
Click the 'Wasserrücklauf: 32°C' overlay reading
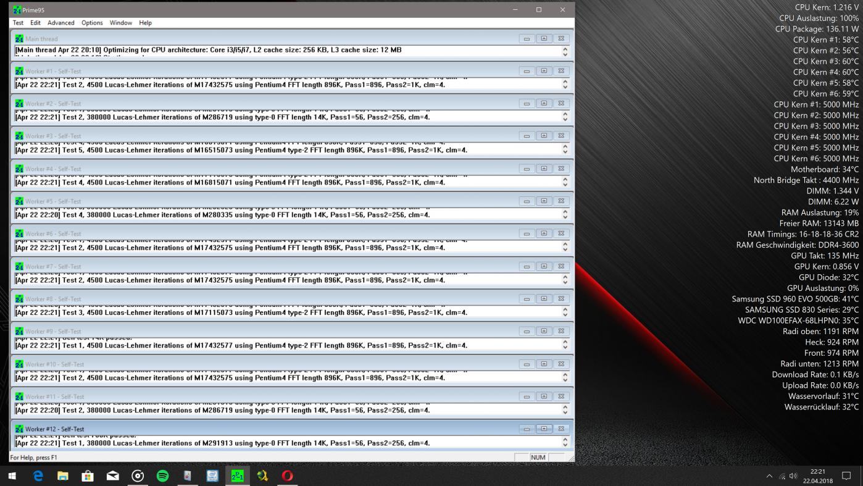[x=822, y=407]
